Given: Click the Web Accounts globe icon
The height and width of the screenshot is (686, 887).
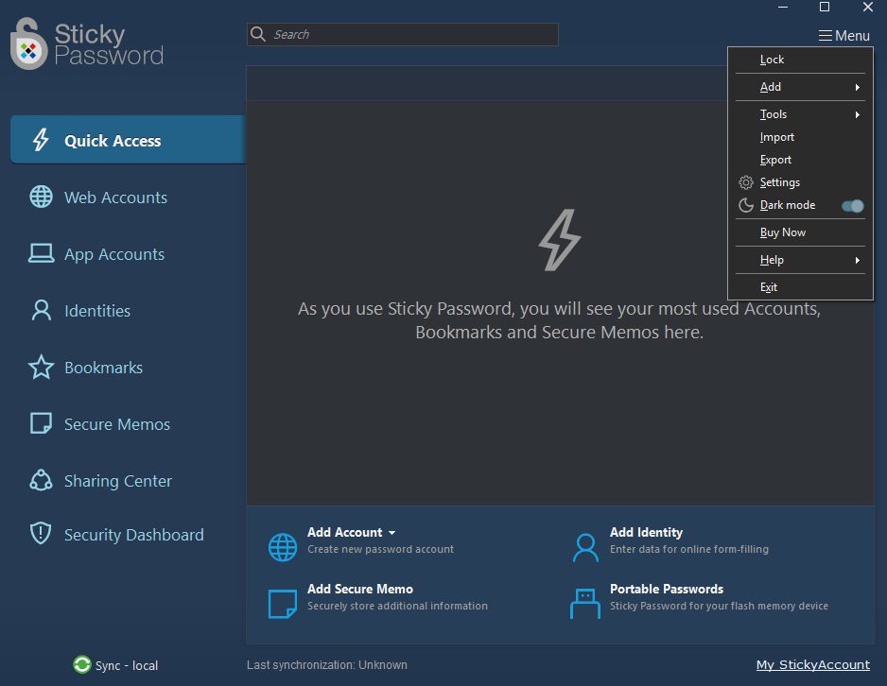Looking at the screenshot, I should click(x=42, y=197).
